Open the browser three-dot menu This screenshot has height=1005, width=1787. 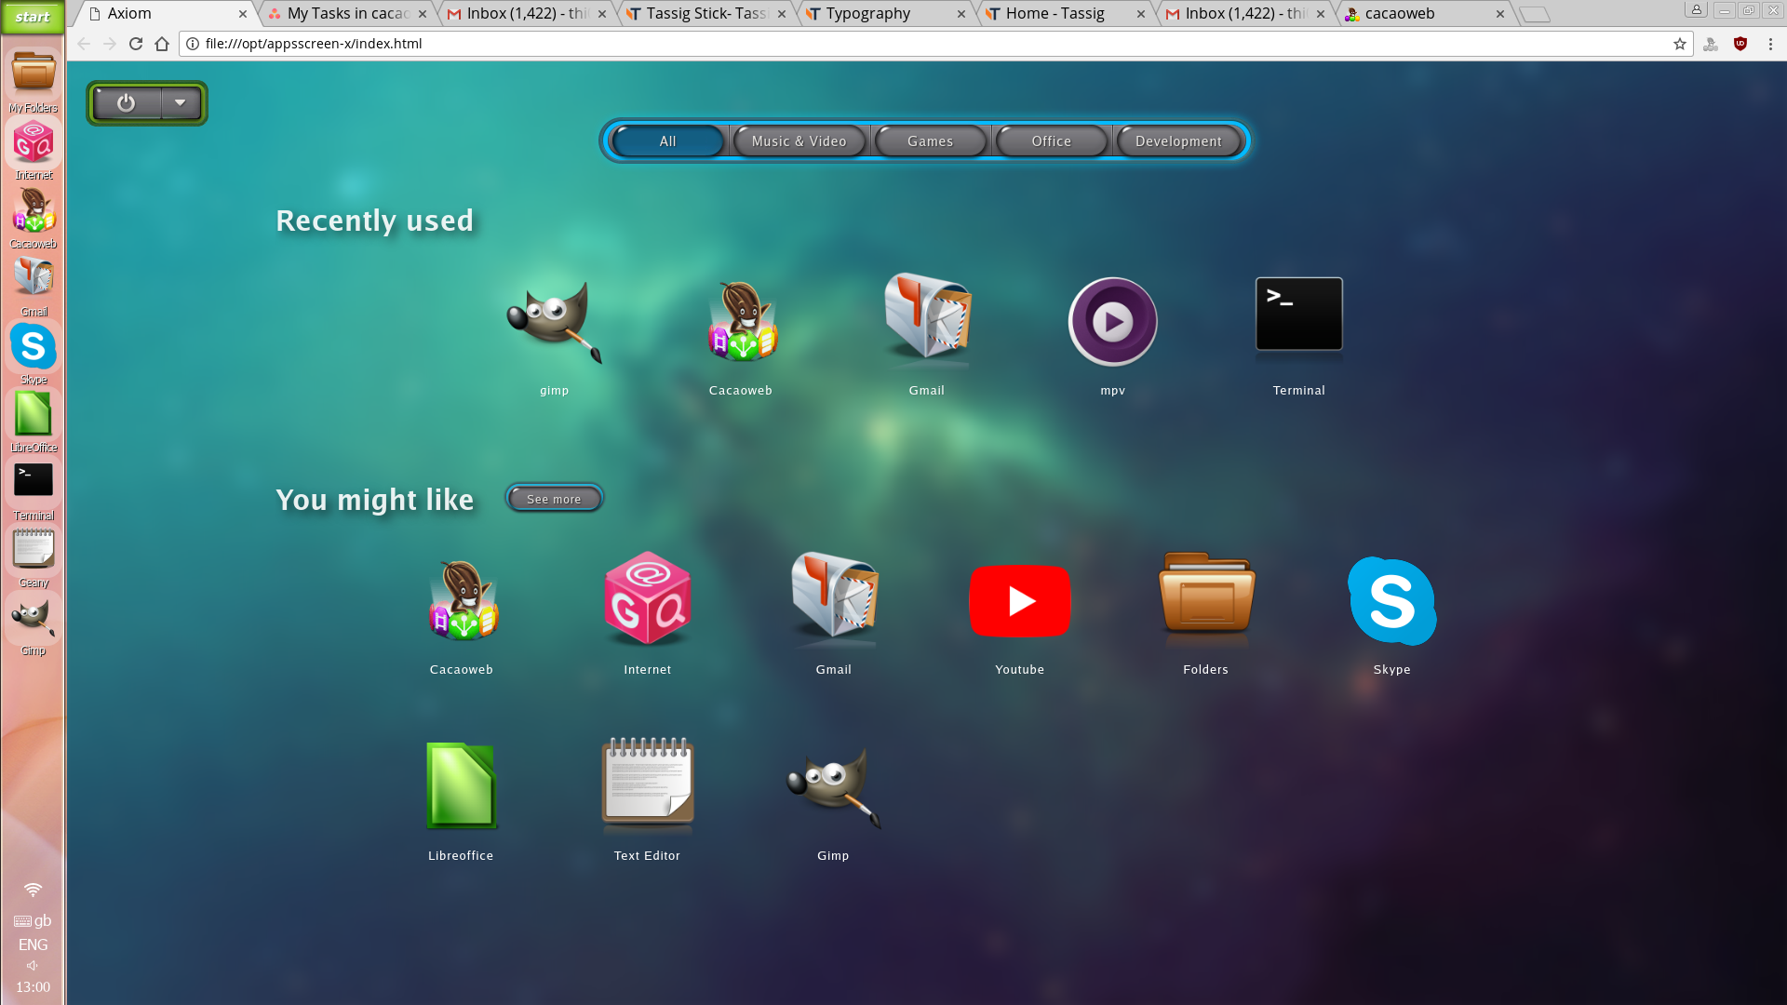tap(1770, 44)
